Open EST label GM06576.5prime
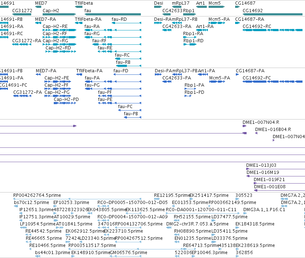 pos(128,253)
